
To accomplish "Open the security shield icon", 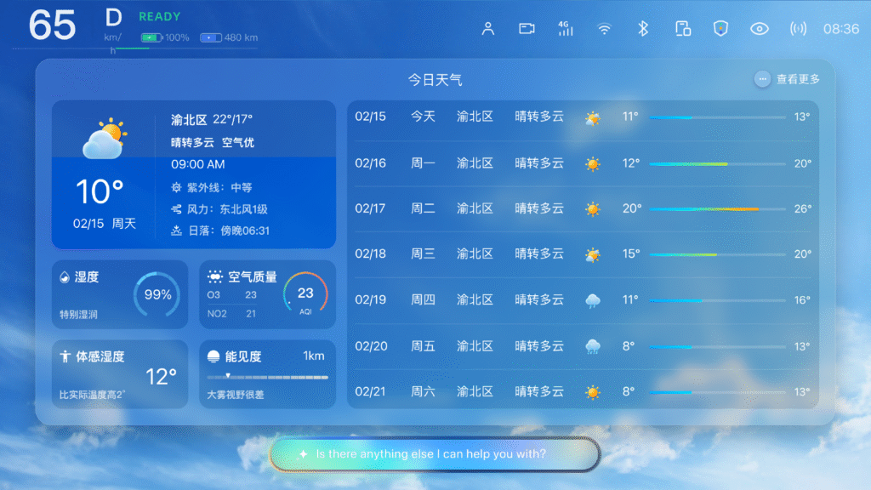I will [721, 29].
